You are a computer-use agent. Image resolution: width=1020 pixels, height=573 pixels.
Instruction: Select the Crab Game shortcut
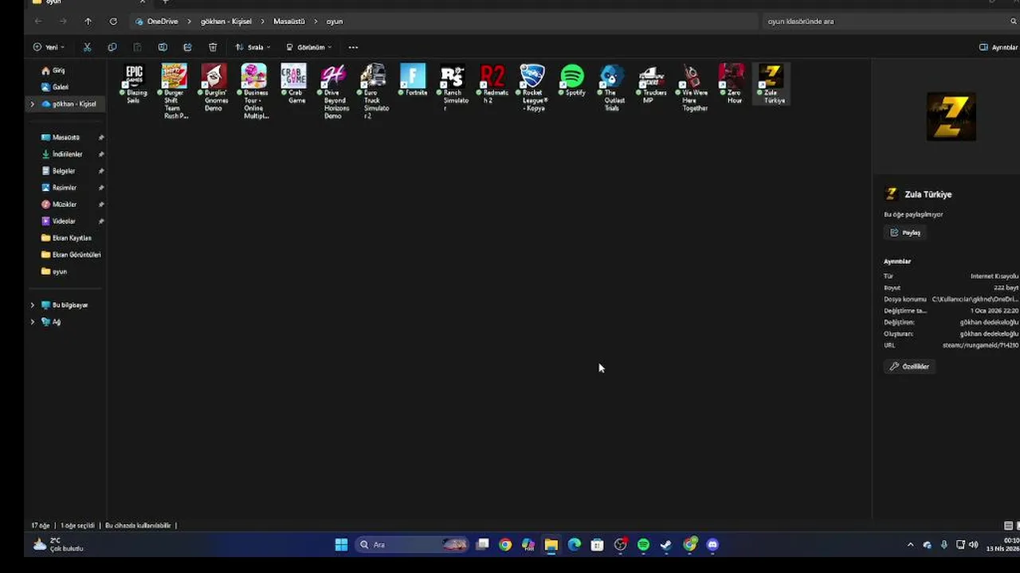coord(293,84)
